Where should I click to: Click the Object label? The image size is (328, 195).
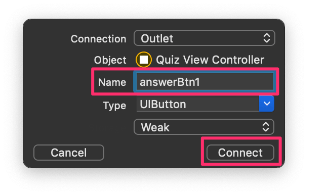tap(110, 60)
